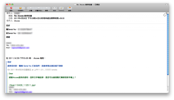The width and height of the screenshot is (174, 100).
Task: Click the date line beginning '2011年4月29日'
Action: click(x=39, y=18)
